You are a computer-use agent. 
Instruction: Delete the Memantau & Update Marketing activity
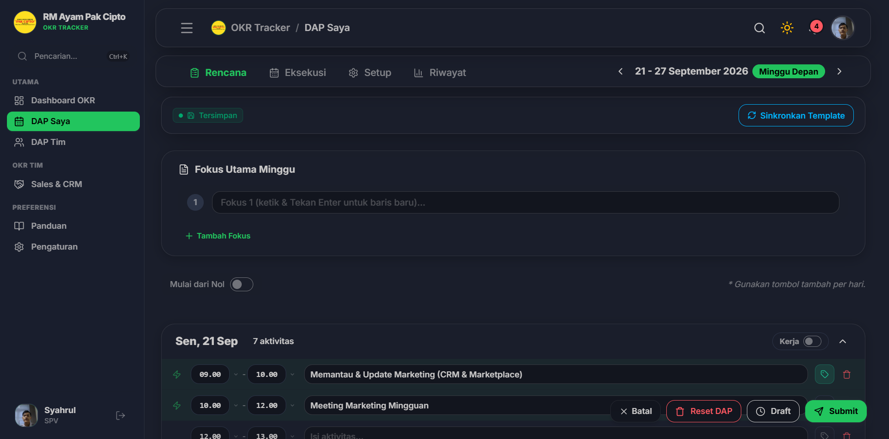pyautogui.click(x=847, y=374)
